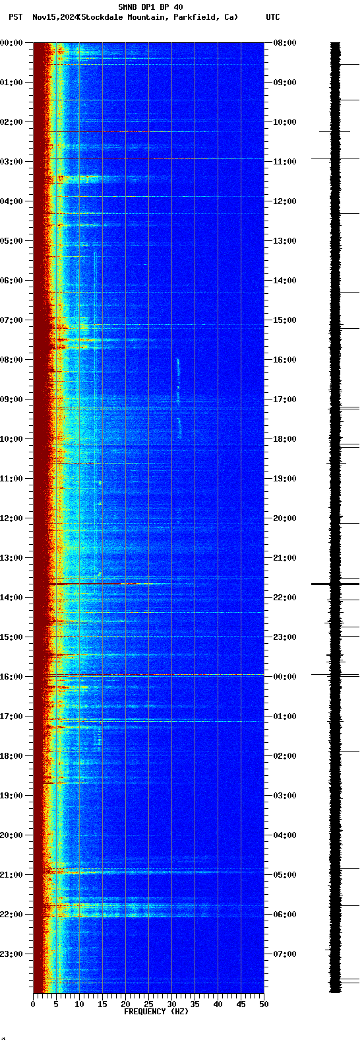Viewport: 364px width, 1046px height.
Task: Click 03:00 on the PST time axis
Action: coord(11,162)
